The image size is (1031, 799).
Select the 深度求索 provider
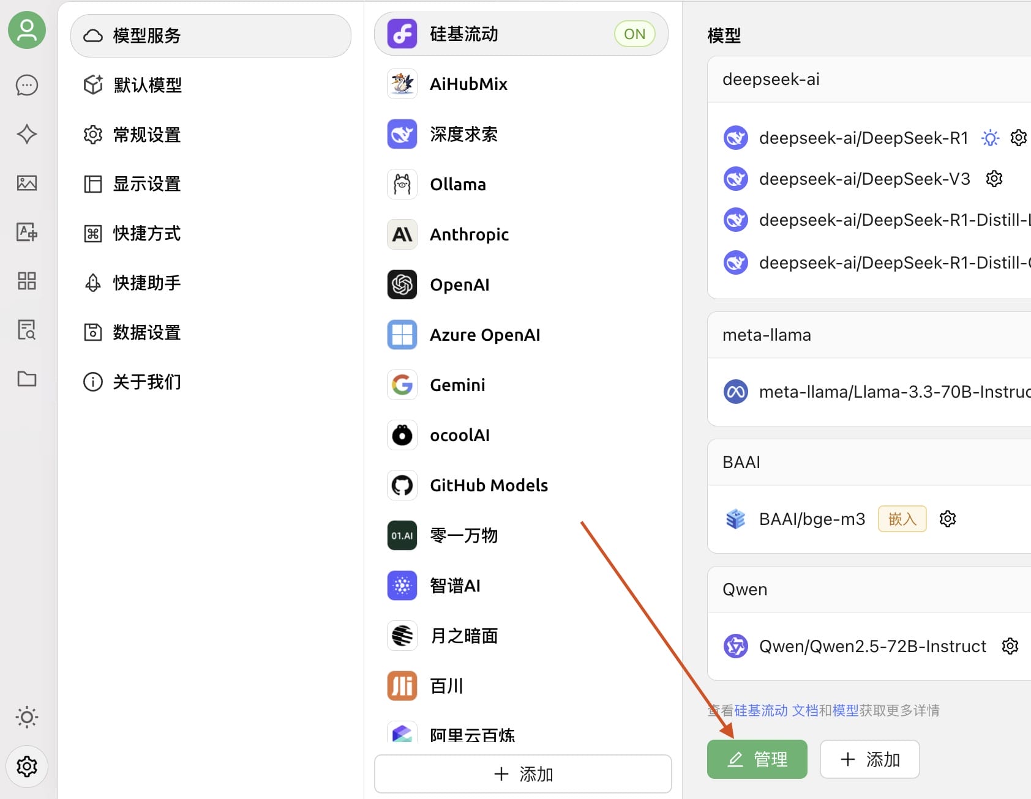tap(521, 134)
